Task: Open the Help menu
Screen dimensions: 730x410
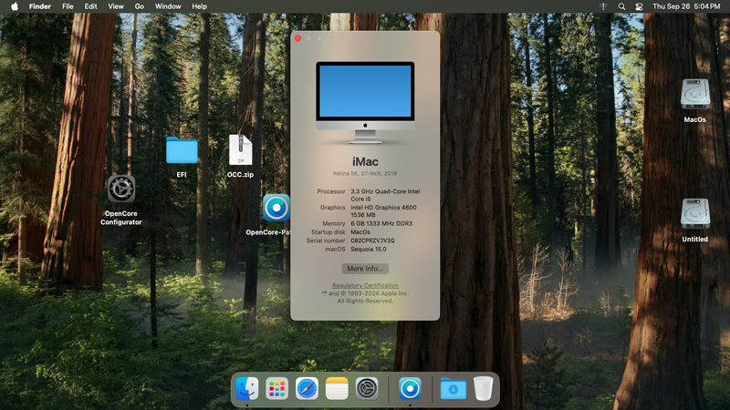Action: 199,6
